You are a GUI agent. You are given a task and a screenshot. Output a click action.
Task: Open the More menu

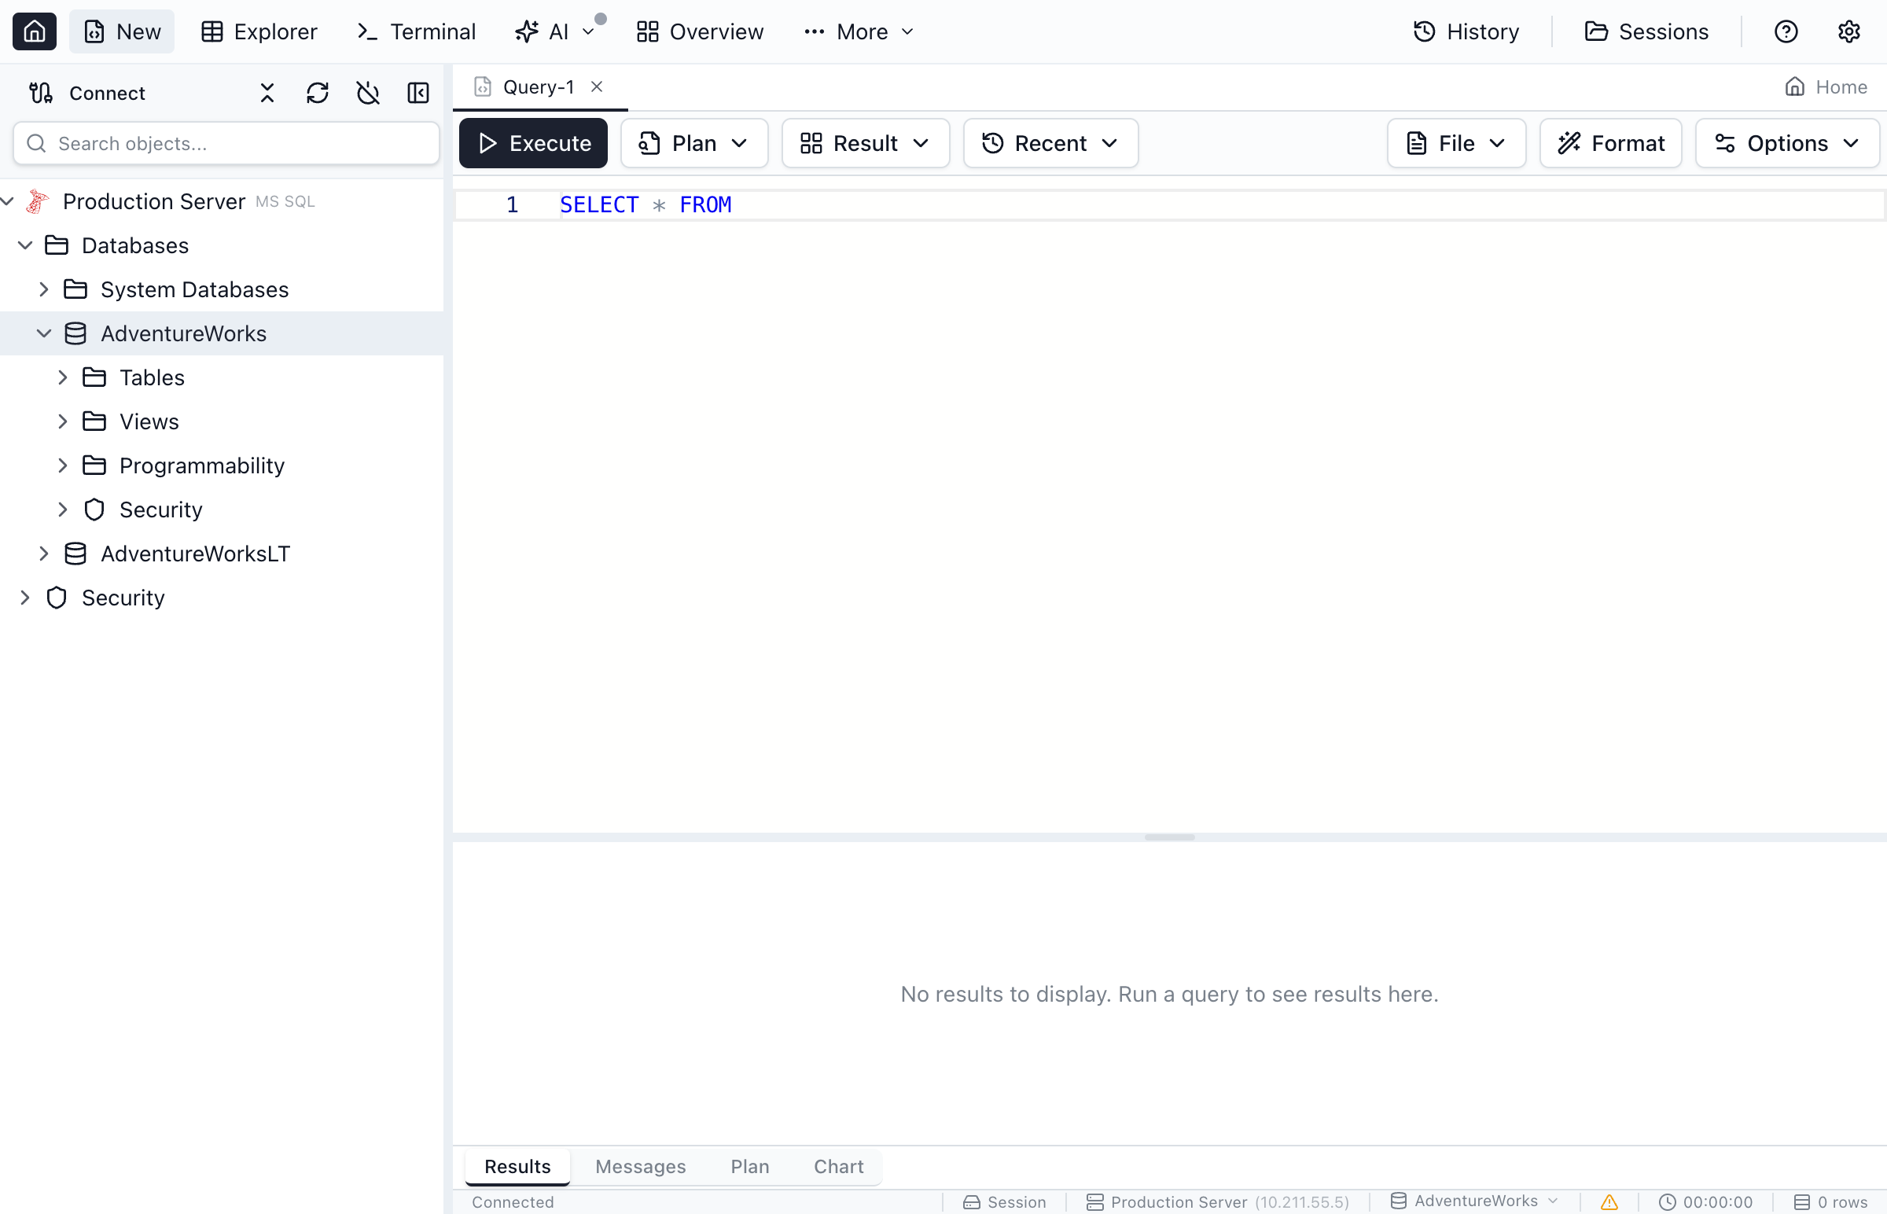[859, 31]
